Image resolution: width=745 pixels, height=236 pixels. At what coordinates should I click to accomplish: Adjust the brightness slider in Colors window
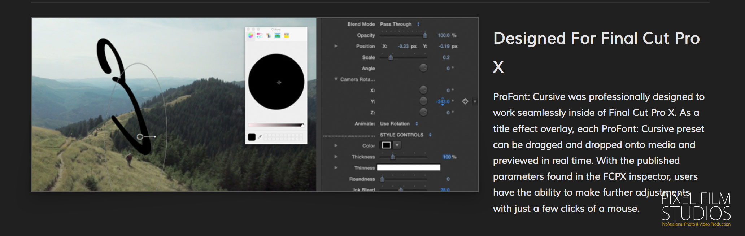[276, 125]
